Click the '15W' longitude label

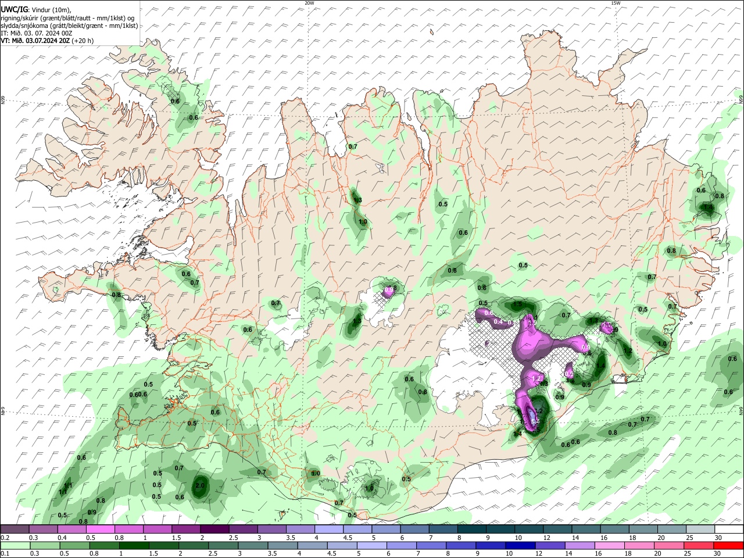pos(615,3)
